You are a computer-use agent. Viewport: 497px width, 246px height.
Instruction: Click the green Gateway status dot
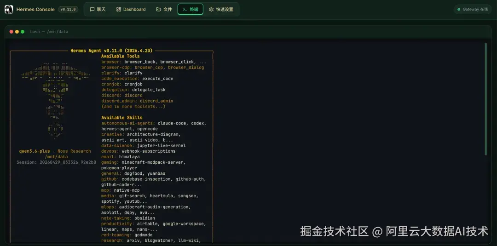pyautogui.click(x=458, y=10)
